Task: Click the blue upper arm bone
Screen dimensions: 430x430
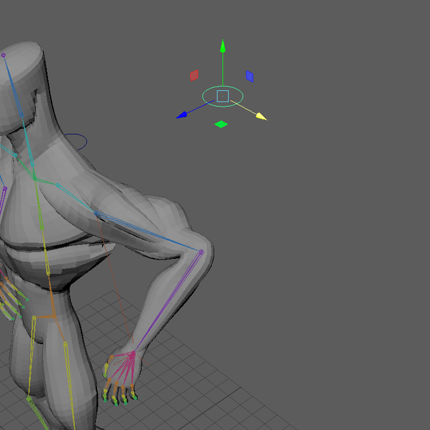Action: click(151, 233)
